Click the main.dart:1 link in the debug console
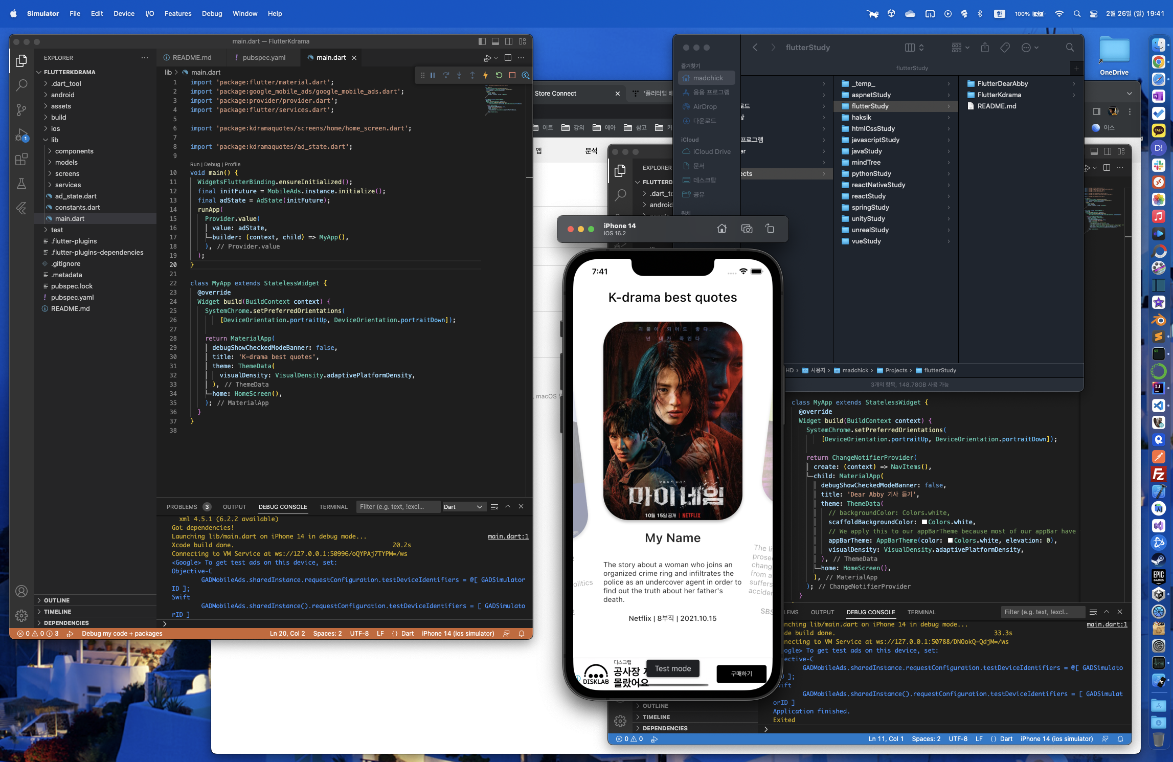Screen dimensions: 1173x762 point(508,536)
